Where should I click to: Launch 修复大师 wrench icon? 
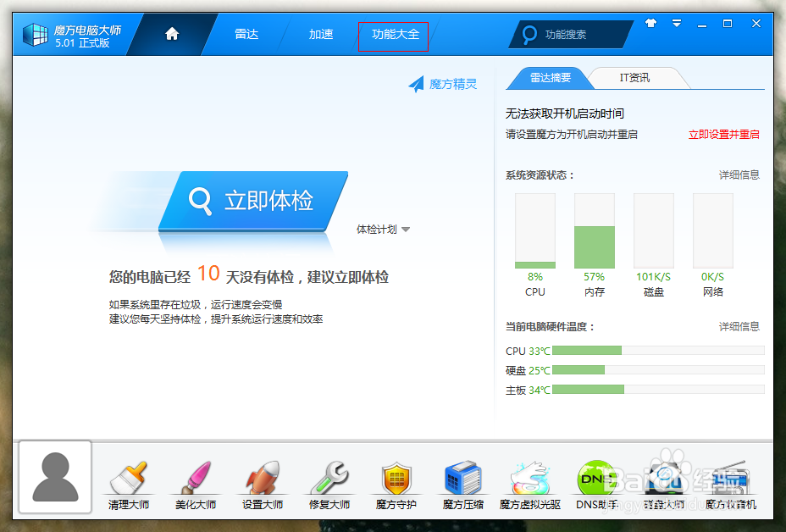[x=329, y=477]
